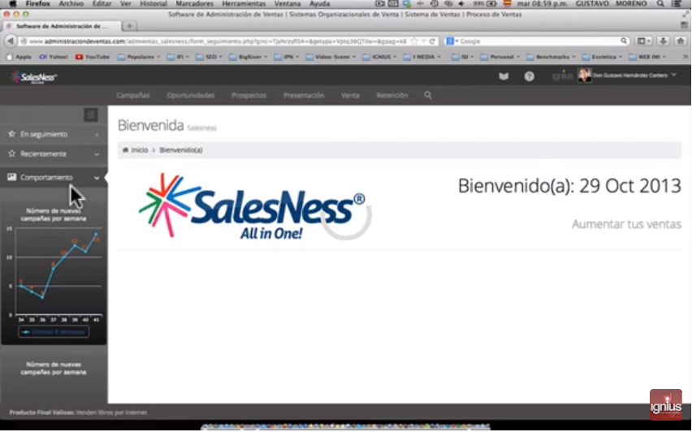Bookmark this page with the star icon
The height and width of the screenshot is (432, 692).
pos(414,41)
